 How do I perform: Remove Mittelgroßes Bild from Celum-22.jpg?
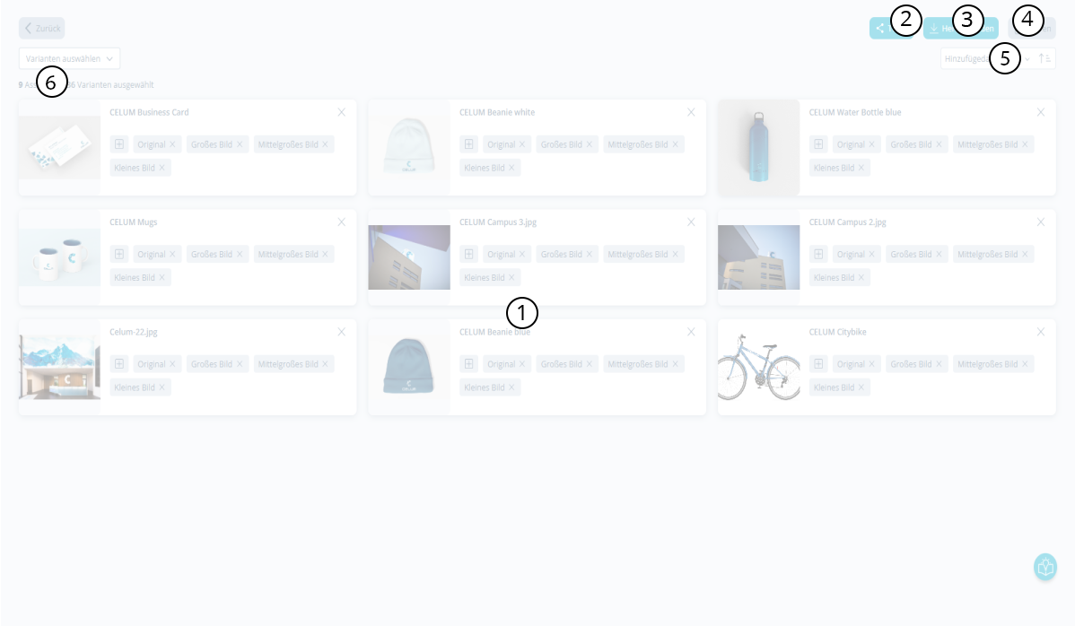(325, 364)
